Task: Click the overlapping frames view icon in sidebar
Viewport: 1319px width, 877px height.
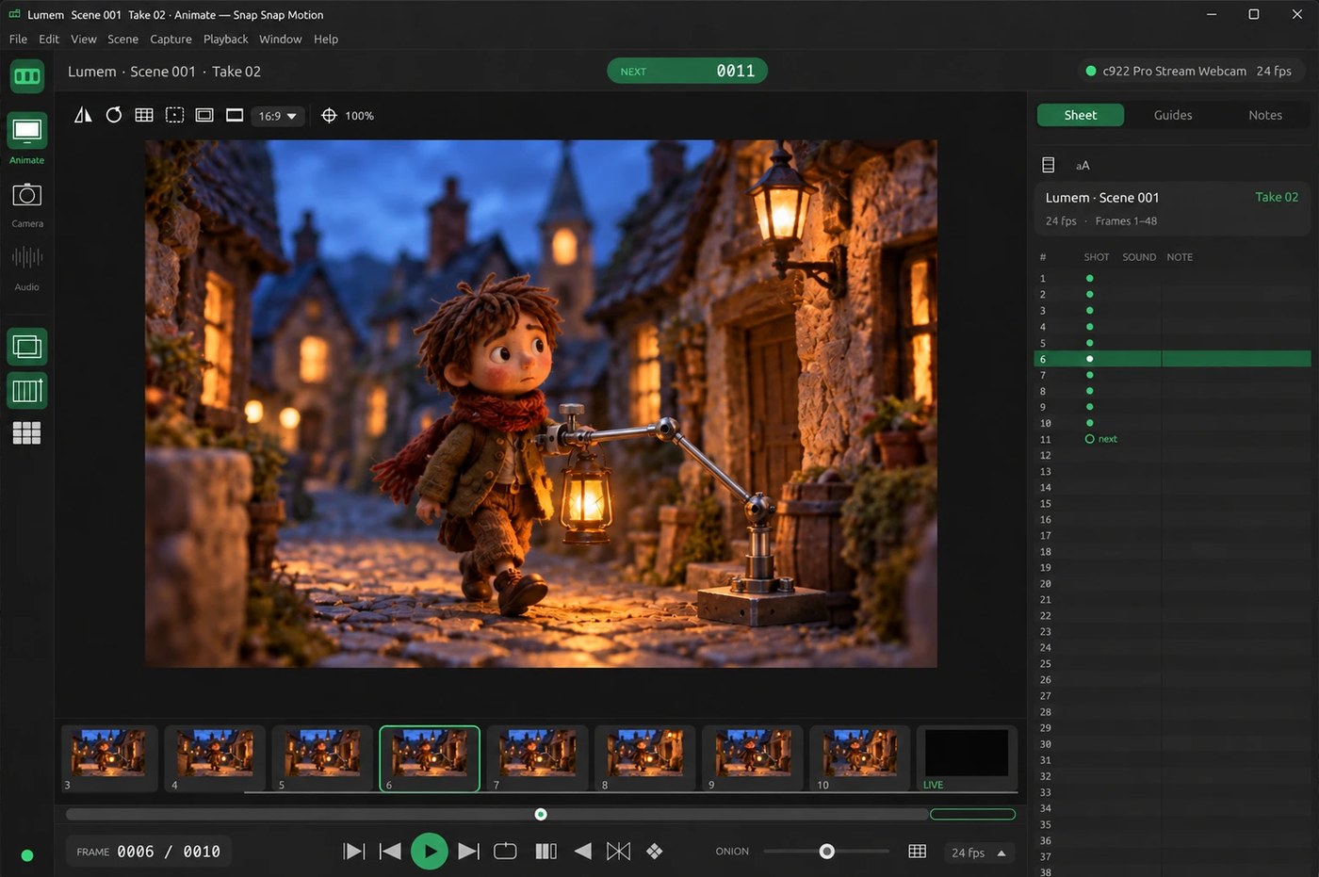Action: click(27, 347)
